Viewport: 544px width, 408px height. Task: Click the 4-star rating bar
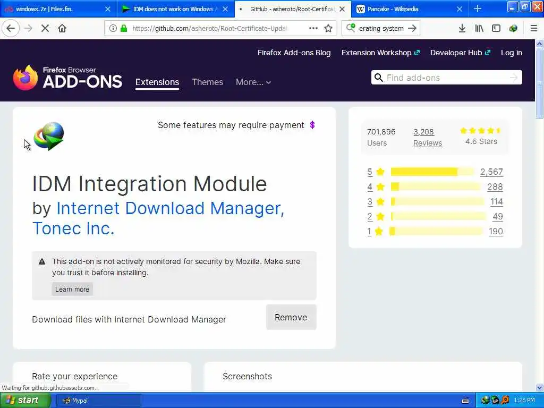tap(436, 186)
